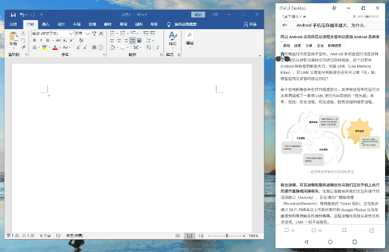Select the Format Painter brush
The image size is (389, 252).
(x=23, y=47)
